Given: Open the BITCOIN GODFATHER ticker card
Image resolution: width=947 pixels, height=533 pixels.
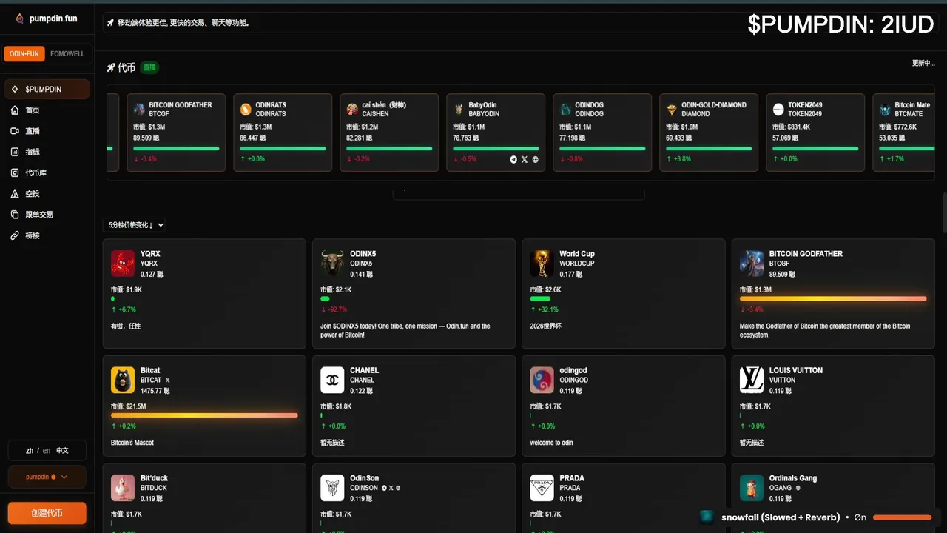Looking at the screenshot, I should tap(176, 133).
